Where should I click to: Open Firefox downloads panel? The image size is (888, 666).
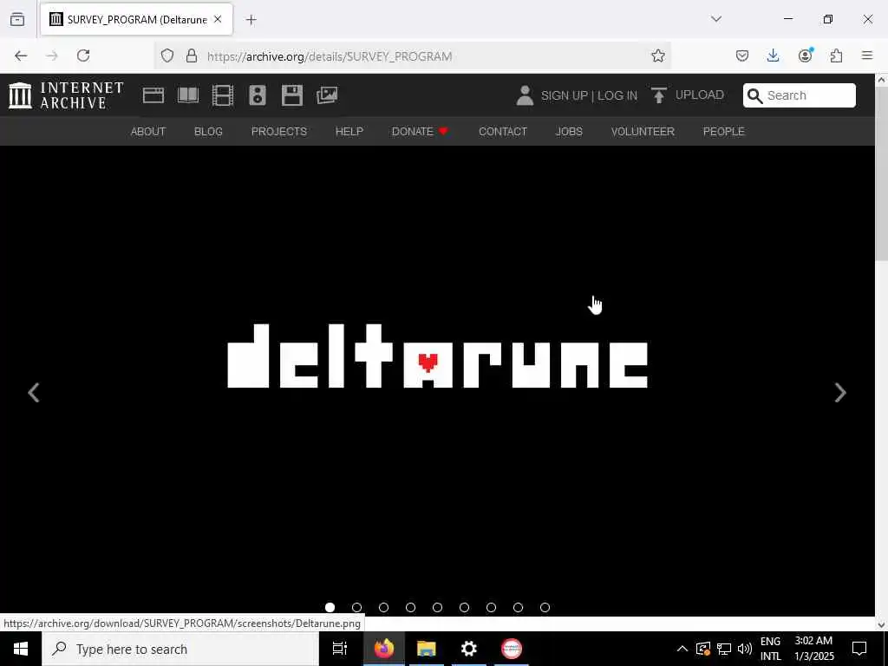[773, 55]
